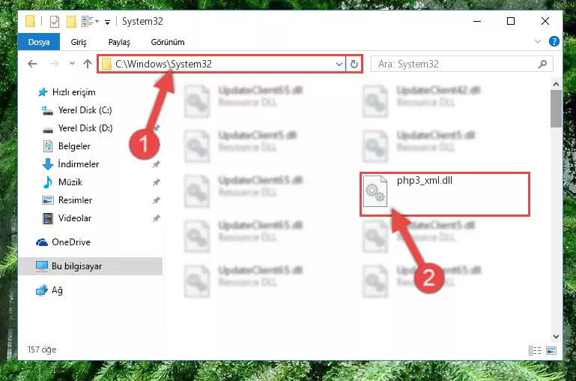Refresh the System32 folder
This screenshot has height=381, width=576.
point(354,64)
